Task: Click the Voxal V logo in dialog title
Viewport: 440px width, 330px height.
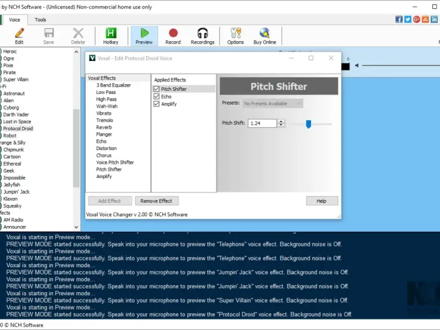Action: [x=92, y=58]
